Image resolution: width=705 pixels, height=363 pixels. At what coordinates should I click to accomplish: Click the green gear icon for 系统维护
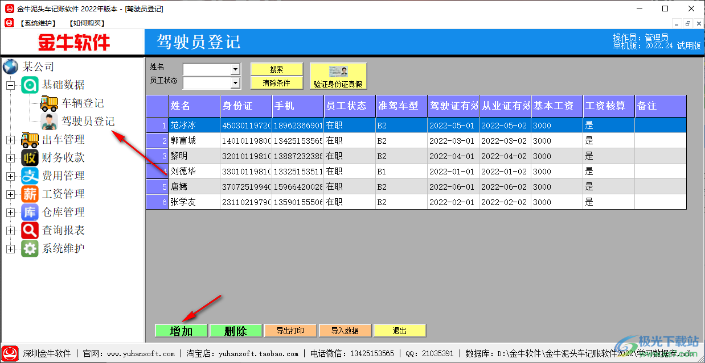point(30,248)
